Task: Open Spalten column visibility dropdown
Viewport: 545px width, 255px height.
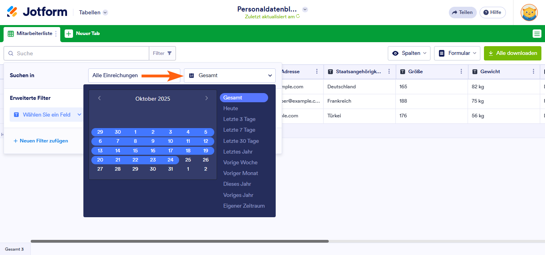Action: (x=409, y=53)
